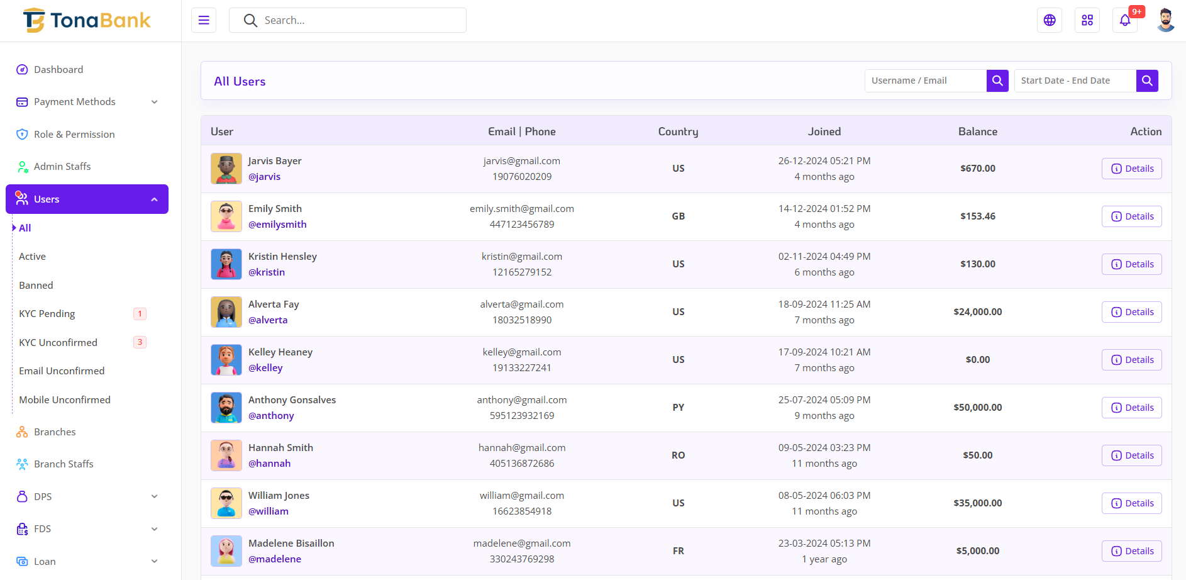Viewport: 1186px width, 580px height.
Task: Collapse the Users sidebar section
Action: (87, 199)
